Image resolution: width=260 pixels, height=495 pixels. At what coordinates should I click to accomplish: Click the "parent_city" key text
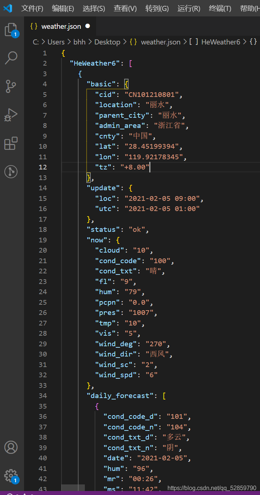tap(122, 116)
